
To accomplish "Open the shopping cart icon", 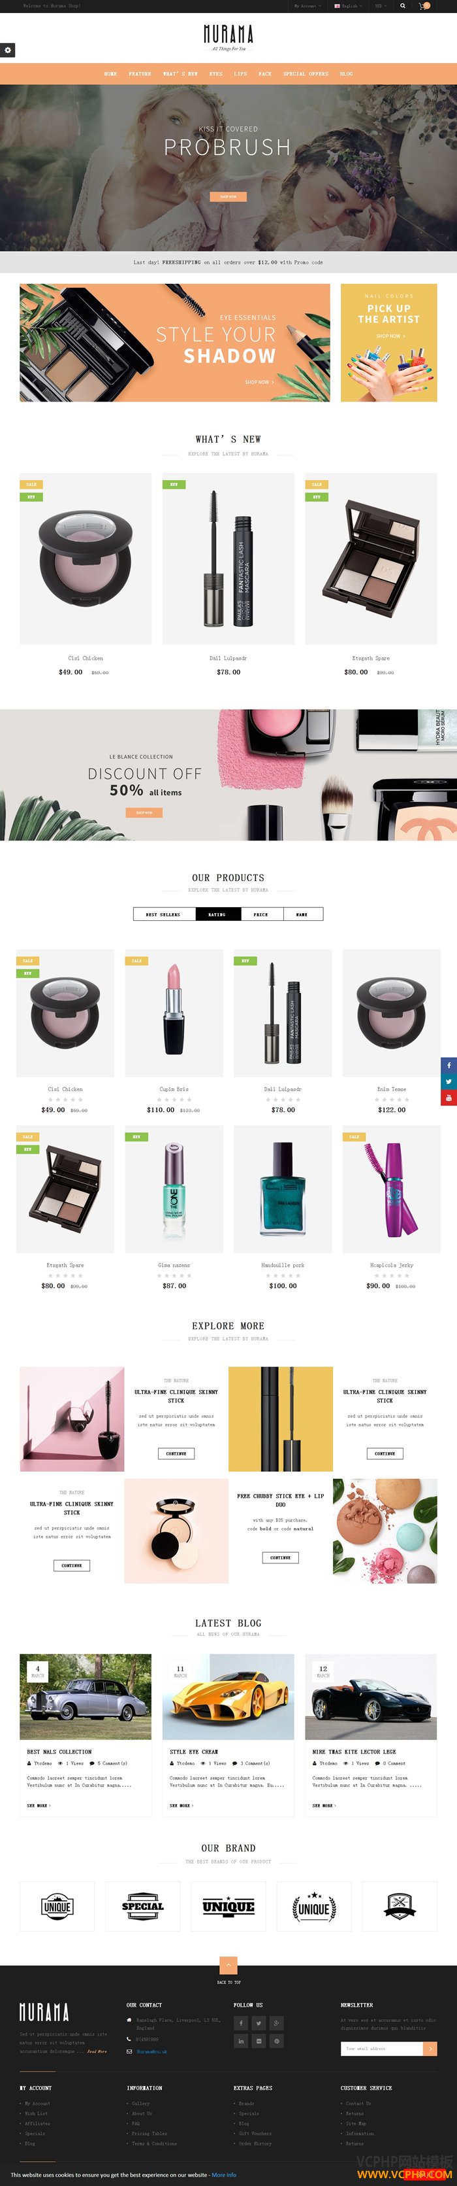I will [424, 5].
